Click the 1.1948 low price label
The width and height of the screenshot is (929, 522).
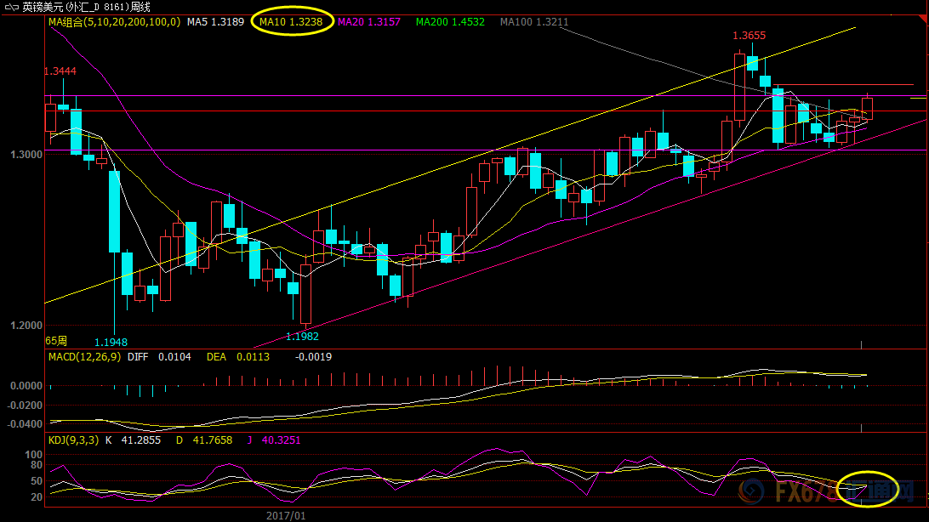pyautogui.click(x=111, y=342)
